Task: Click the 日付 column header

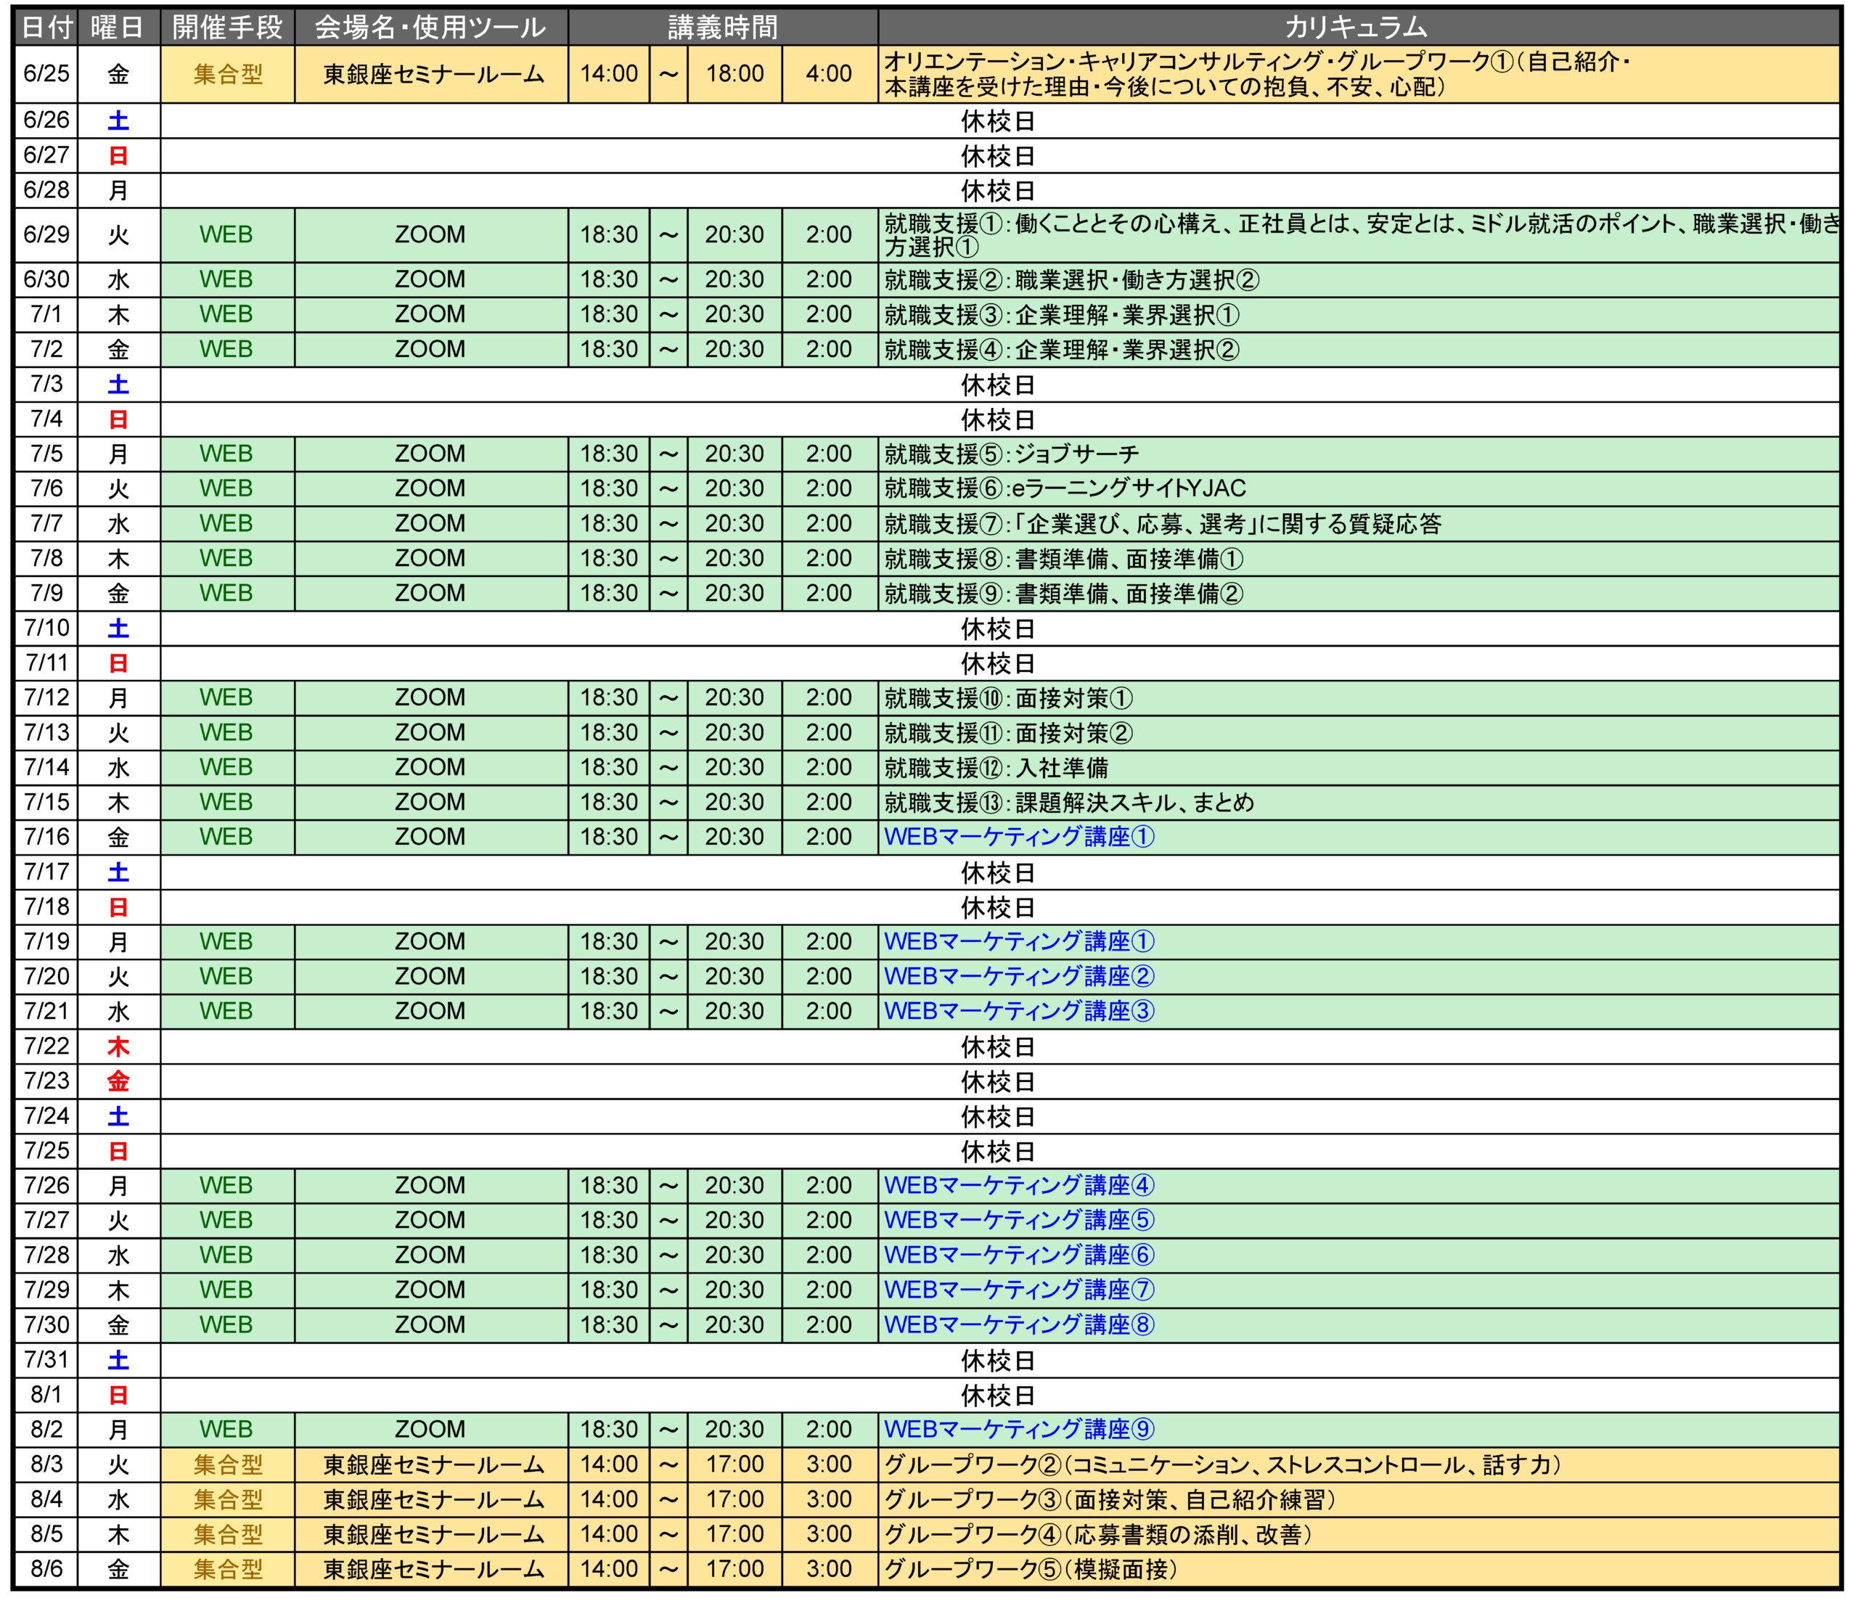Action: (x=46, y=27)
